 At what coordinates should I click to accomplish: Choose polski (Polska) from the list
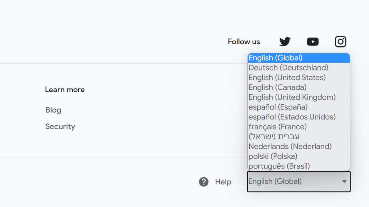(x=299, y=156)
